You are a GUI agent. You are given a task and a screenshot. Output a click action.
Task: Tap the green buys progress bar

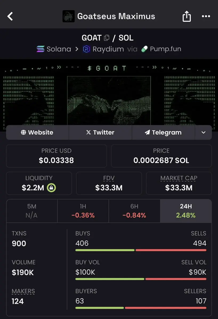[105, 250]
